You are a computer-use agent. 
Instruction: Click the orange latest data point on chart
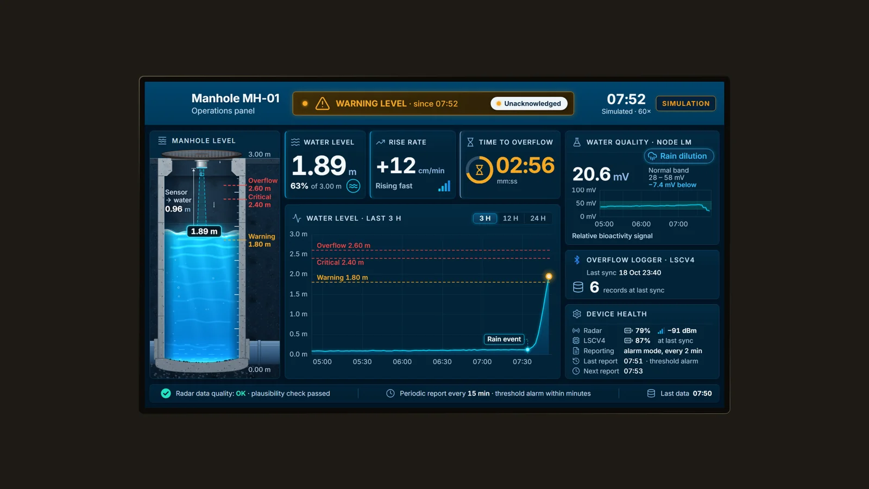pos(549,277)
